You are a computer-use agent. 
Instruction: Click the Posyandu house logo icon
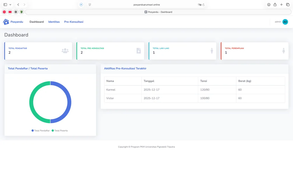pos(6,22)
